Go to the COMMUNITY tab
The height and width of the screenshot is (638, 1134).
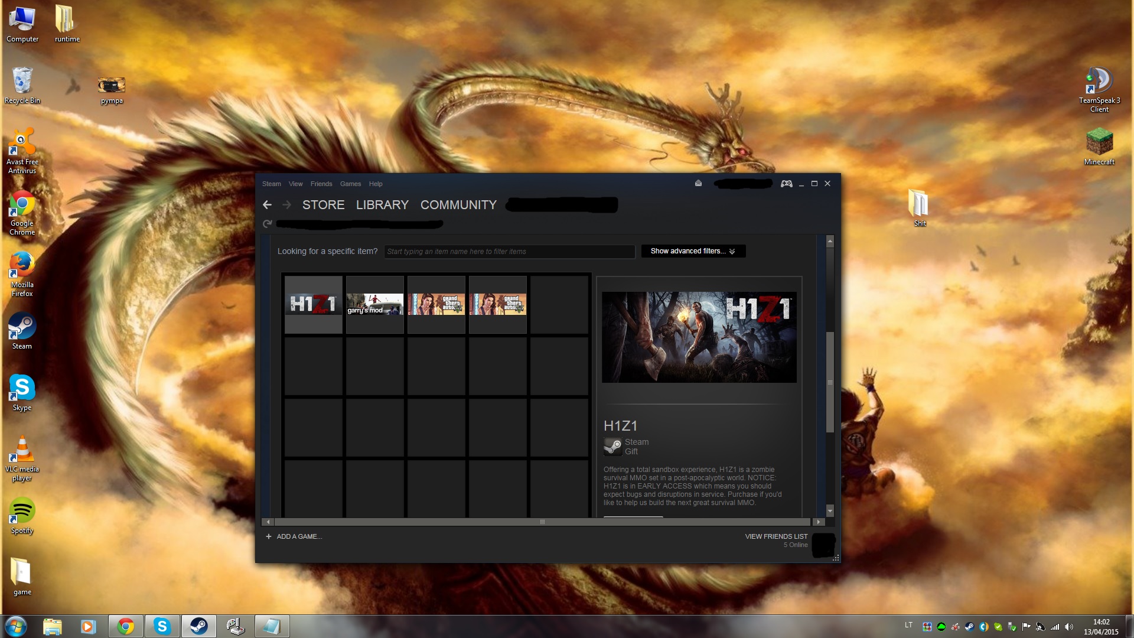(458, 205)
